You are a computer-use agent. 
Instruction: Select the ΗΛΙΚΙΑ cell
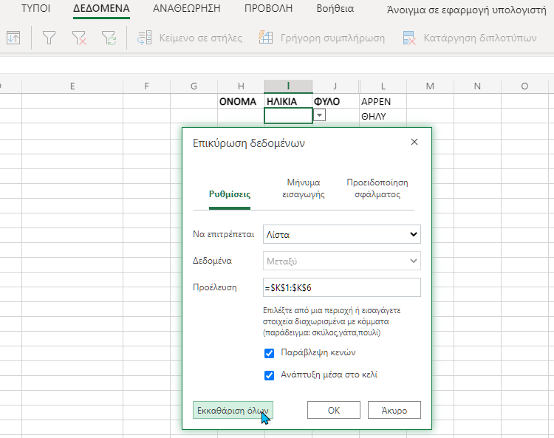click(288, 101)
